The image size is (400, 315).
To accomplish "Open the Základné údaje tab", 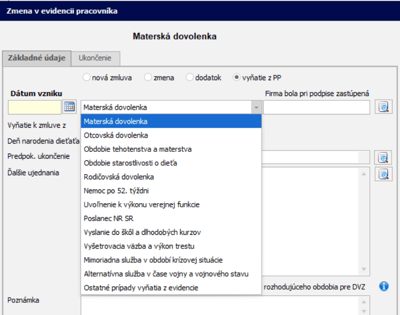I will click(37, 59).
